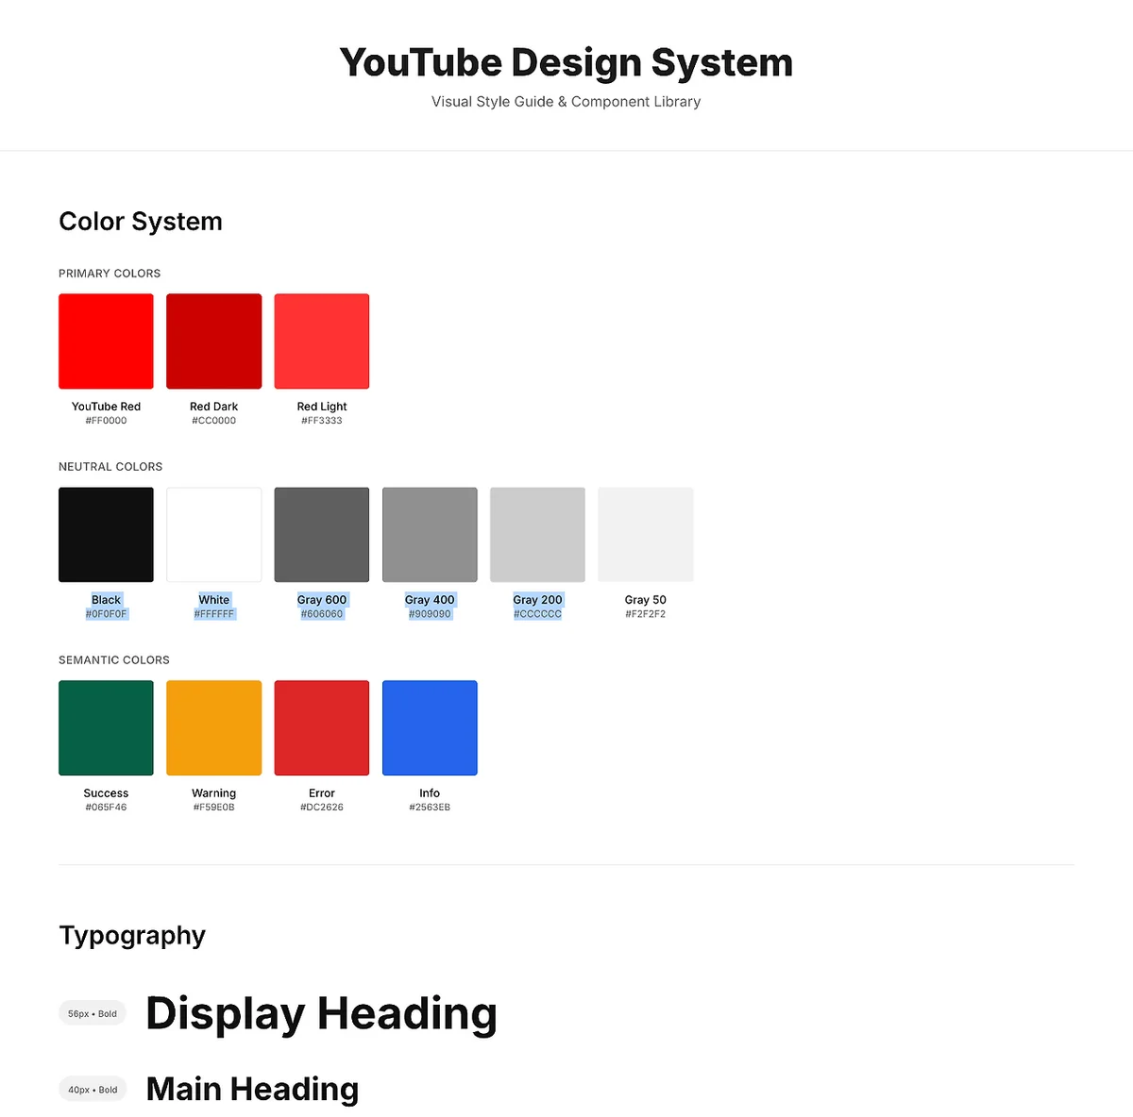
Task: Click the PRIMARY COLORS section label
Action: click(x=110, y=274)
